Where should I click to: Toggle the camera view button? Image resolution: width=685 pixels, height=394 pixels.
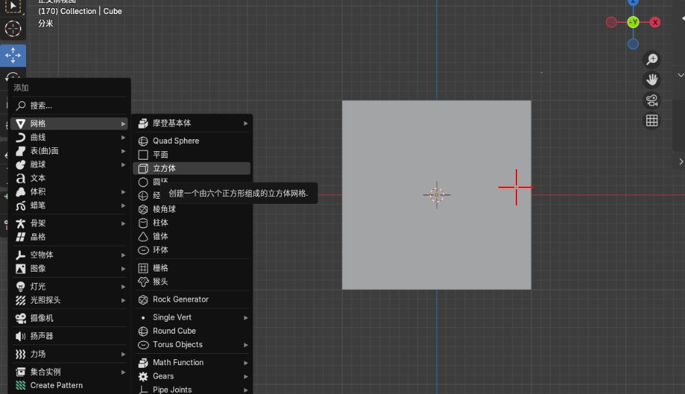652,100
